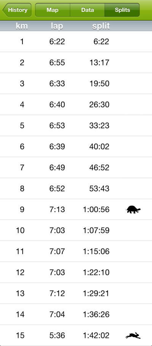The image size is (152, 346).
Task: Switch to the Map tab
Action: [x=52, y=10]
